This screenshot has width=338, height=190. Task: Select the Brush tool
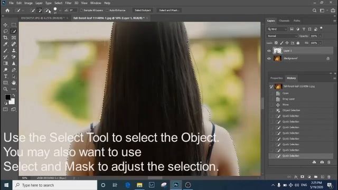tap(5, 51)
